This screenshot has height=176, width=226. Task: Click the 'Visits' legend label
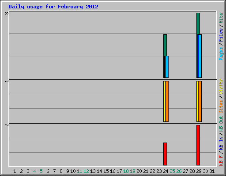[x=221, y=87]
